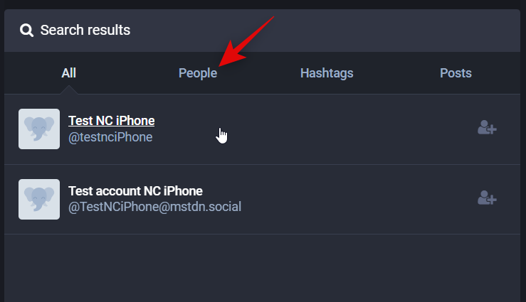
Task: Open Test account NC iPhone's avatar
Action: click(x=39, y=199)
